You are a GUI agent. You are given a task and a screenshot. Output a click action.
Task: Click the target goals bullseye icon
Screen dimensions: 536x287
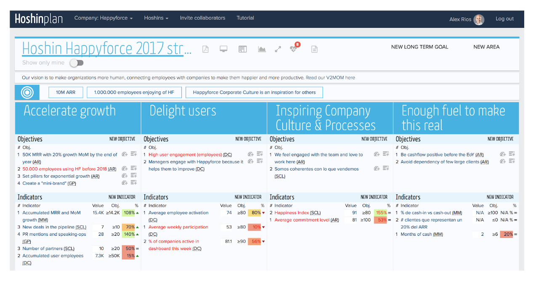coord(27,92)
